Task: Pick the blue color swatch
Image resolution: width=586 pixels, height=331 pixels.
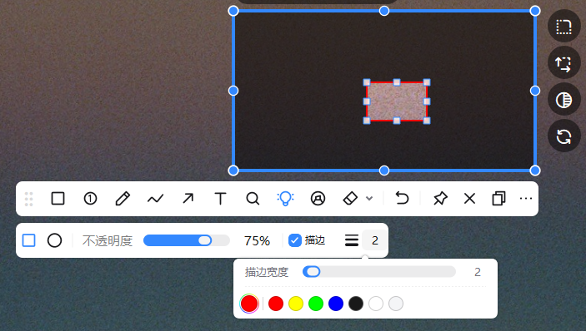Action: [x=336, y=304]
